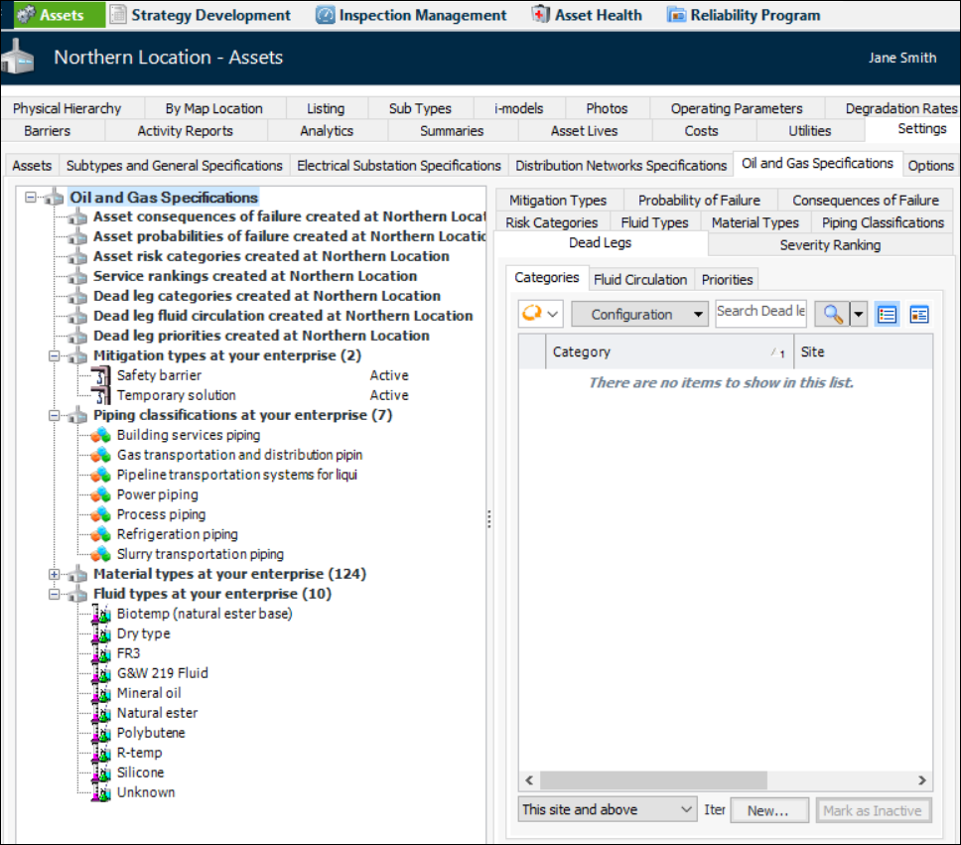Select the FR3 fluid item
Image resolution: width=961 pixels, height=845 pixels.
point(129,653)
